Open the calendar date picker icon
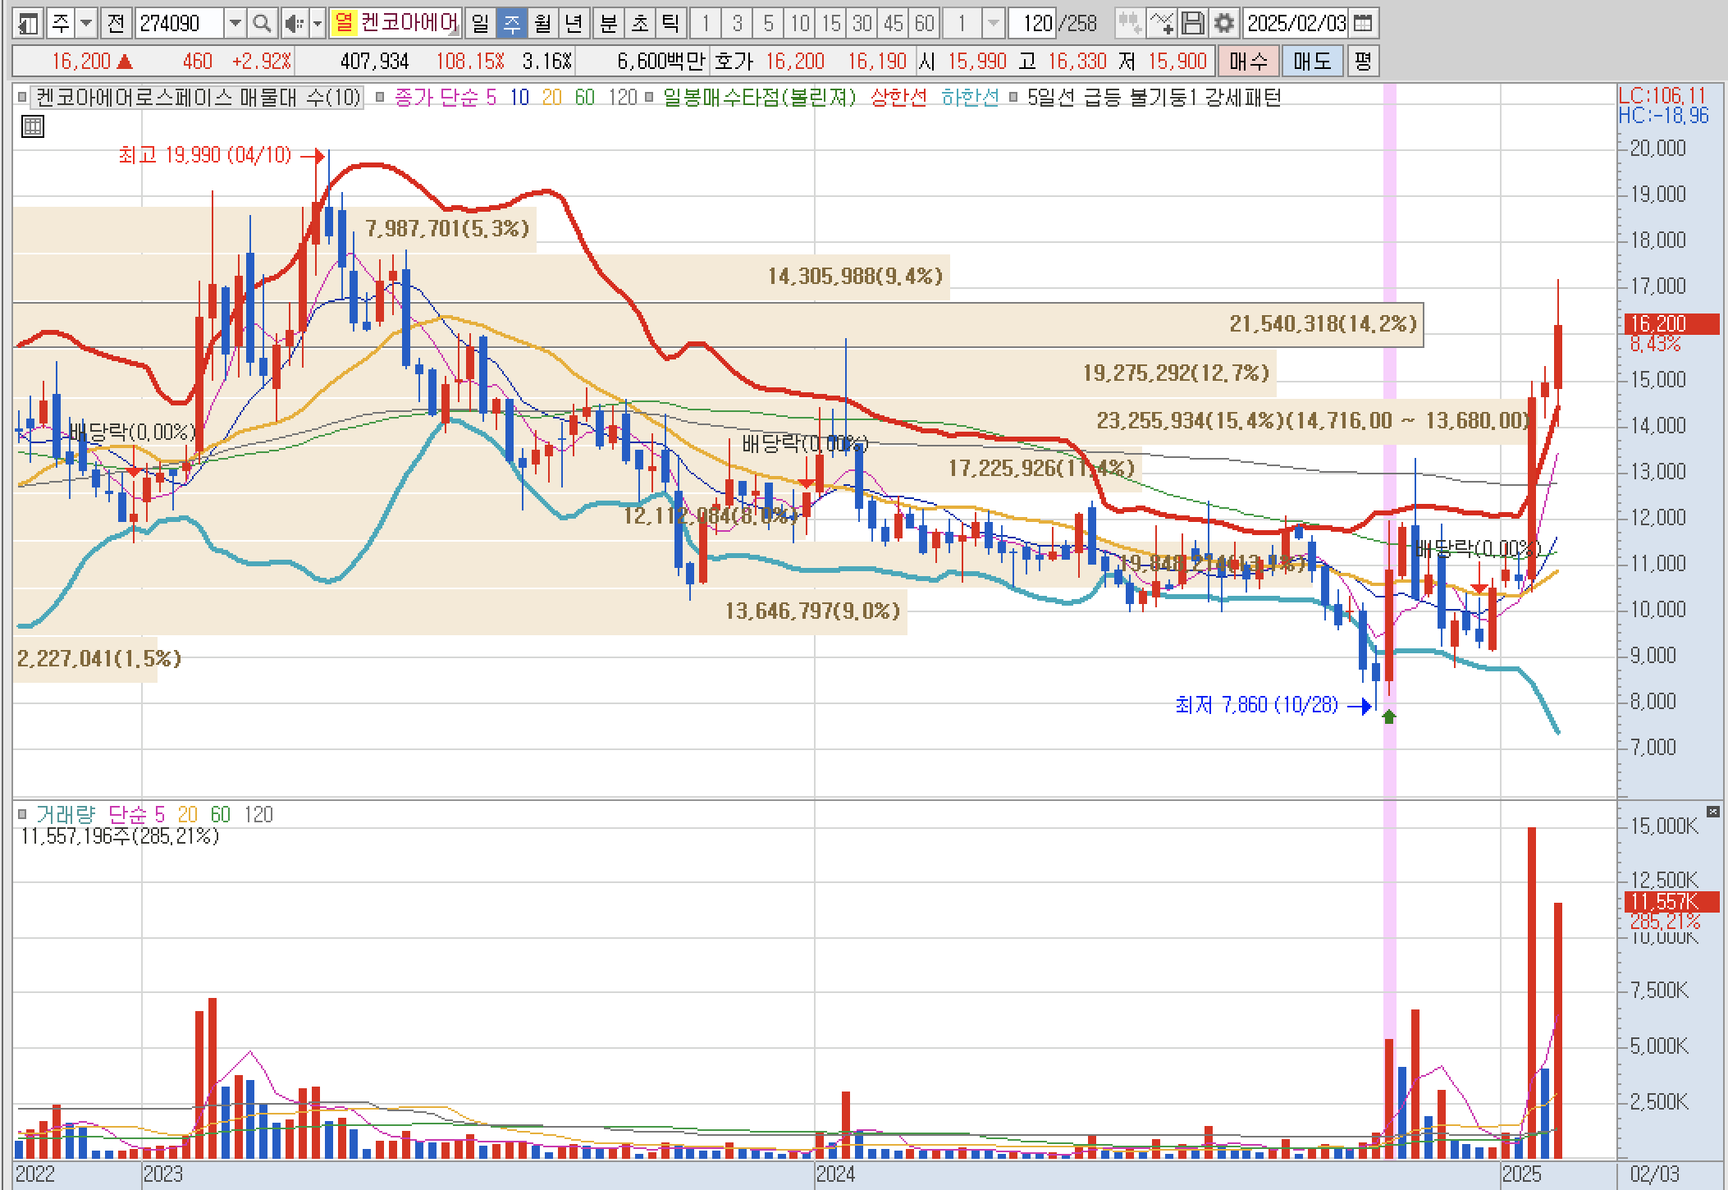Viewport: 1728px width, 1190px height. 1362,23
